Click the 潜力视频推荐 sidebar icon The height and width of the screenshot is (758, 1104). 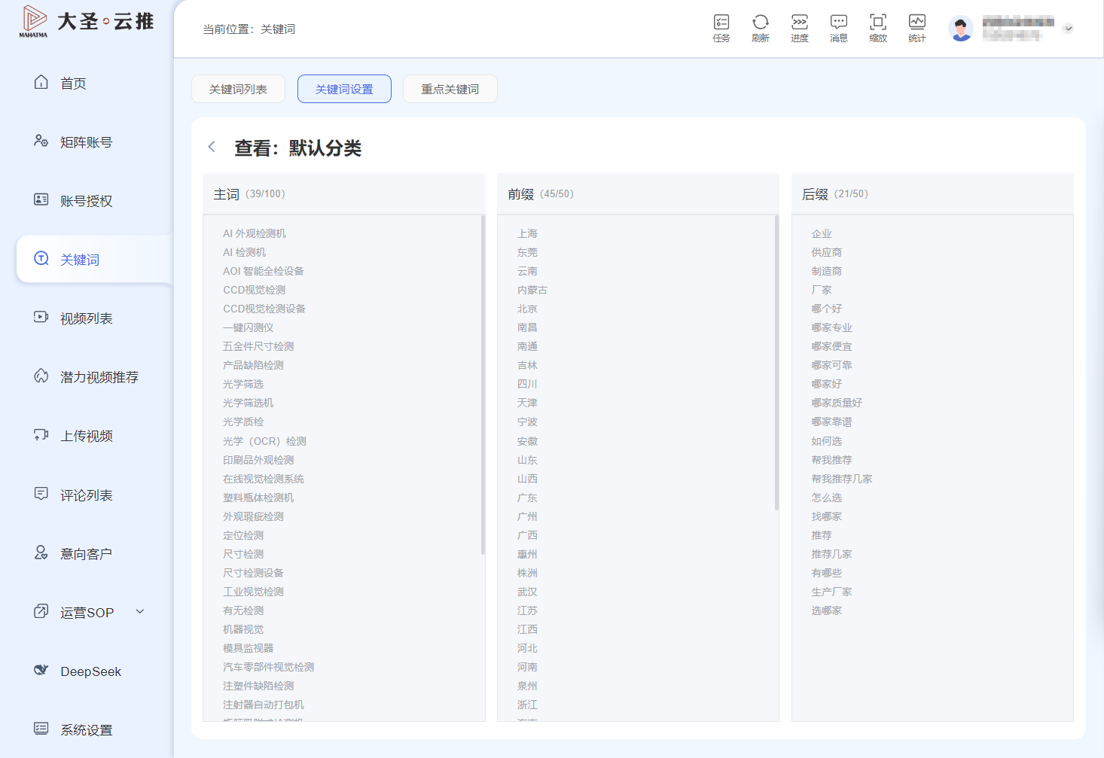pos(41,376)
